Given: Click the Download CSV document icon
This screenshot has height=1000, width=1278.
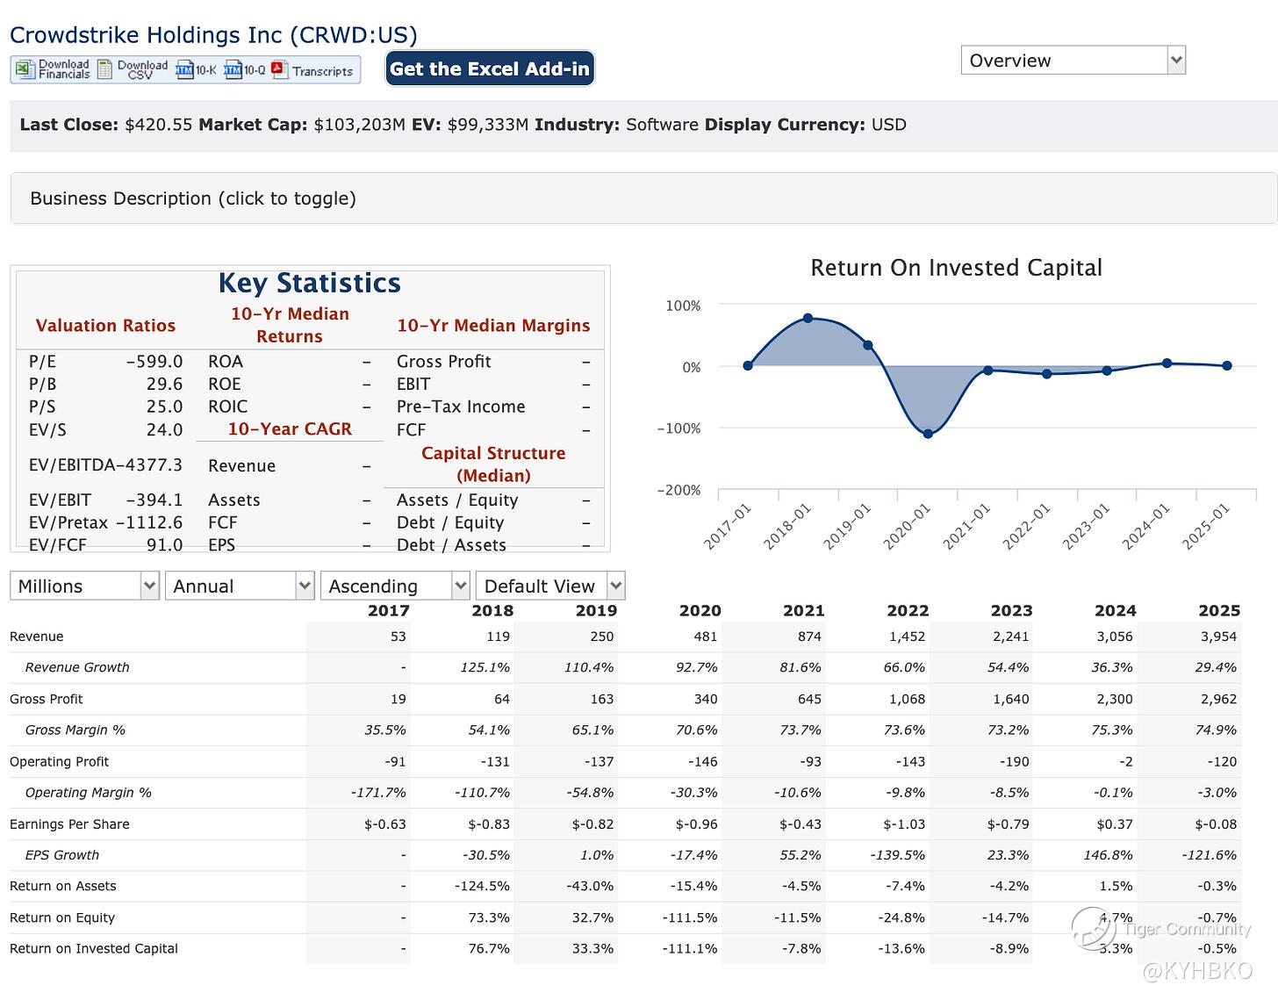Looking at the screenshot, I should click(105, 69).
